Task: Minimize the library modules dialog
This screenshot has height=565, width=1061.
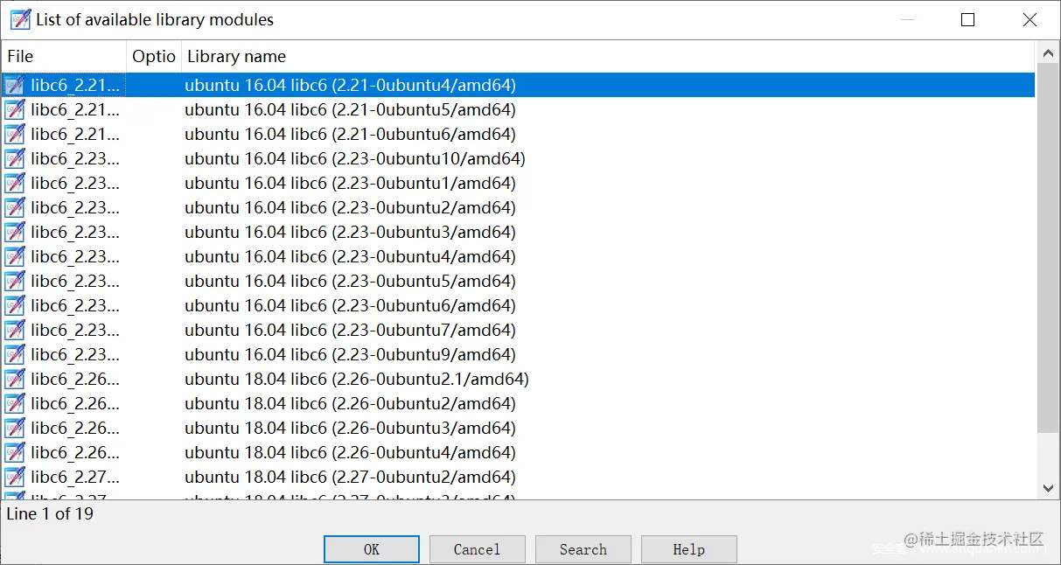Action: [907, 19]
